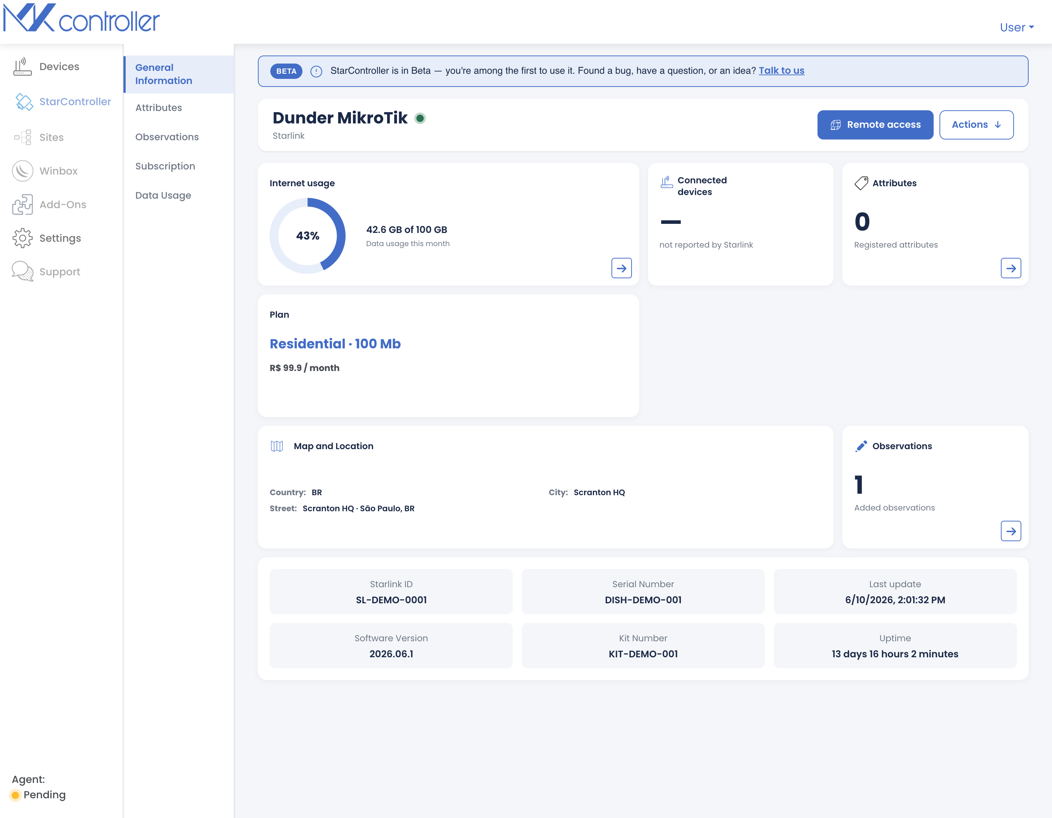Open Settings from the sidebar
Viewport: 1052px width, 818px height.
60,238
